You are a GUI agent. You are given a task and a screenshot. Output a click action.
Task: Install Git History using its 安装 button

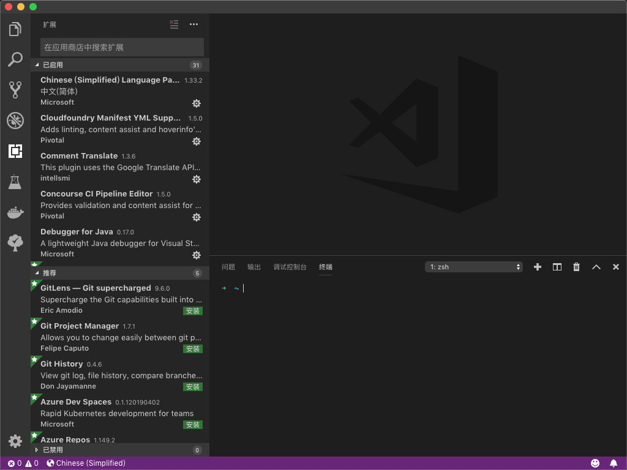click(x=192, y=387)
